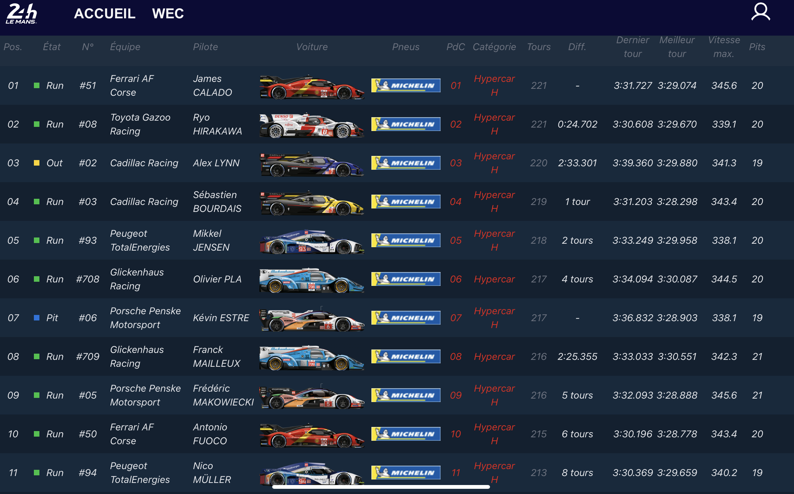Screen dimensions: 794x494
Task: Sort by the Pits column header
Action: tap(757, 47)
